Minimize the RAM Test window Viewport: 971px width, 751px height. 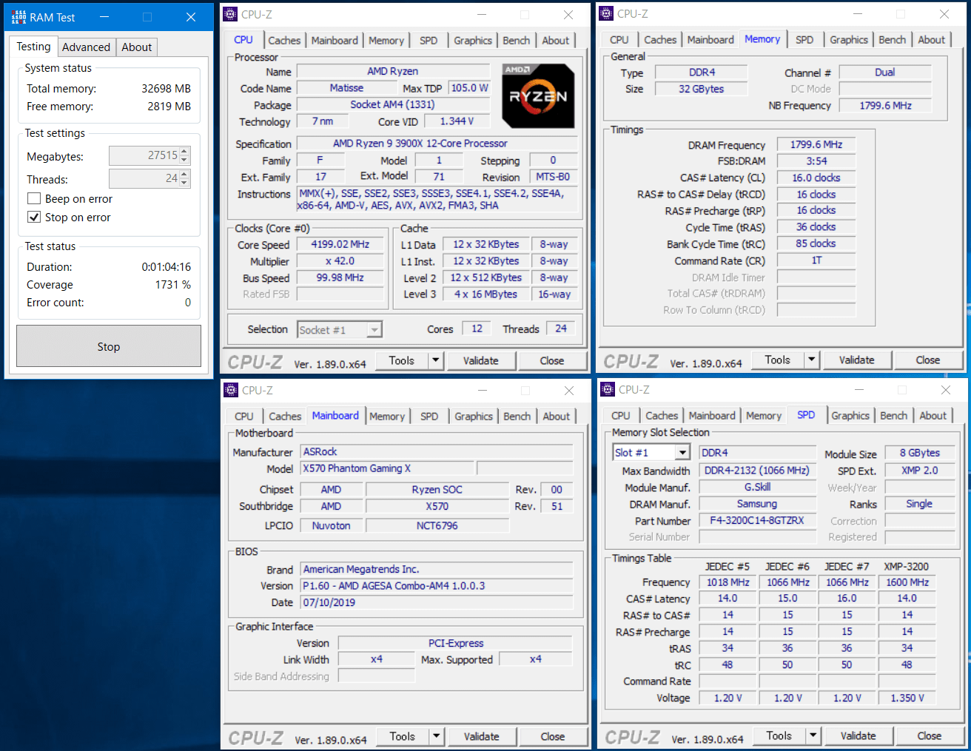104,17
